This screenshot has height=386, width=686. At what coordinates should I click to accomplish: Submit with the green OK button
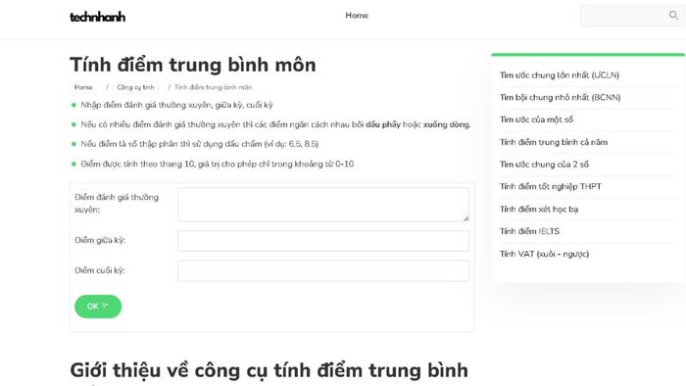point(98,307)
